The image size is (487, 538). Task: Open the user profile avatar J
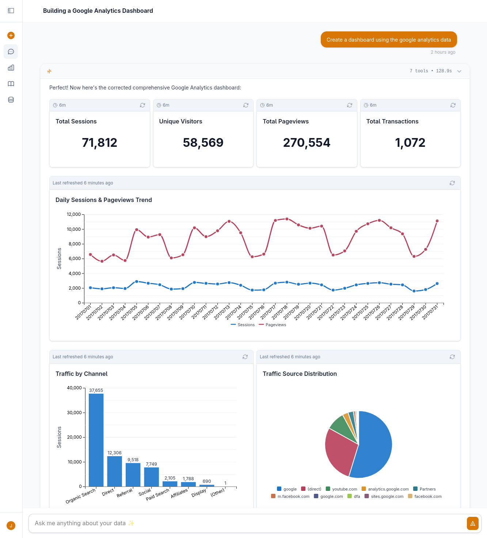pyautogui.click(x=11, y=526)
